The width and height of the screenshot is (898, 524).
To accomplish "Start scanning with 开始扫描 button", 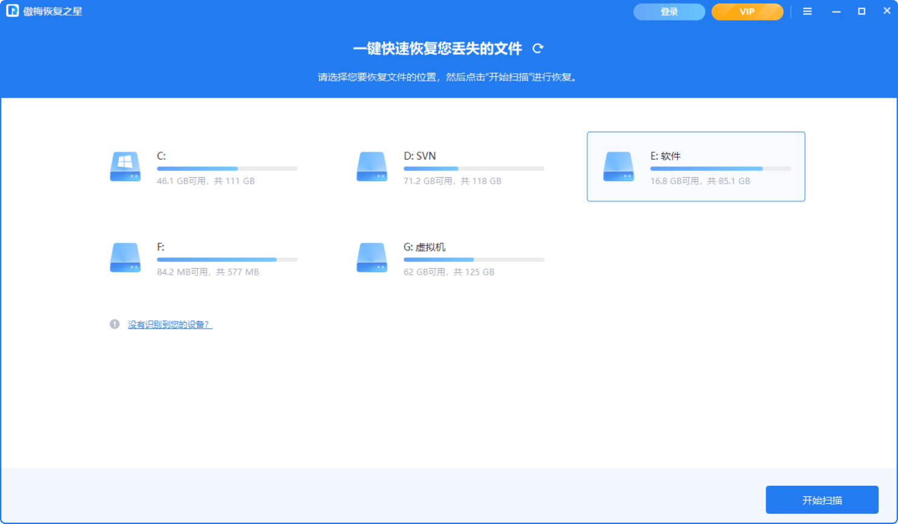I will click(x=822, y=500).
